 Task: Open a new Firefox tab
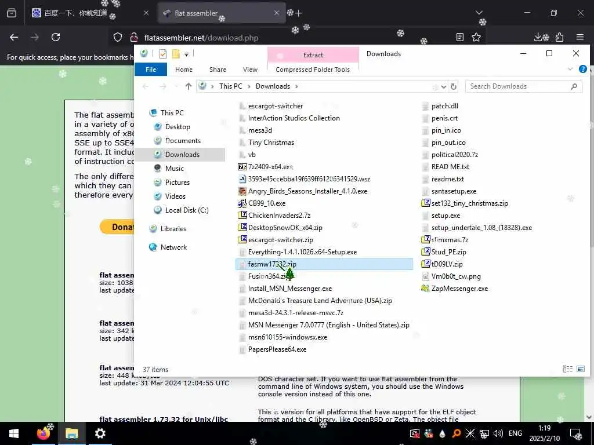pos(299,13)
